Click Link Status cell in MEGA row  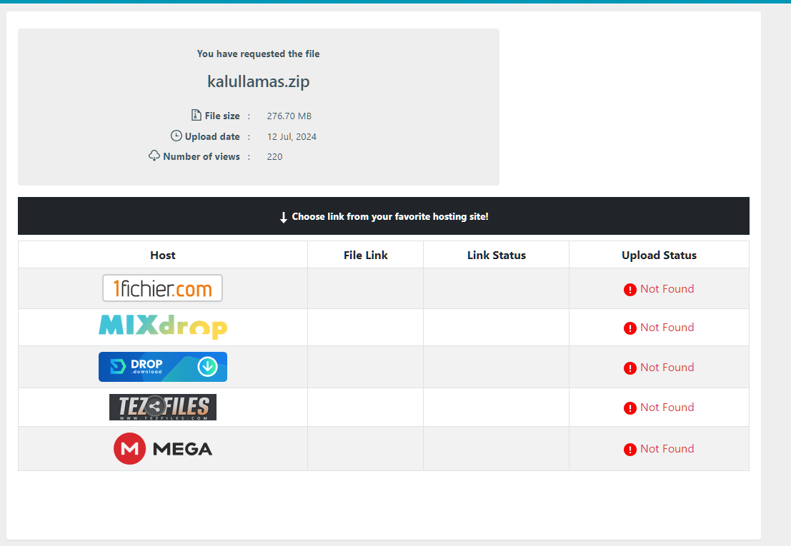click(x=497, y=448)
